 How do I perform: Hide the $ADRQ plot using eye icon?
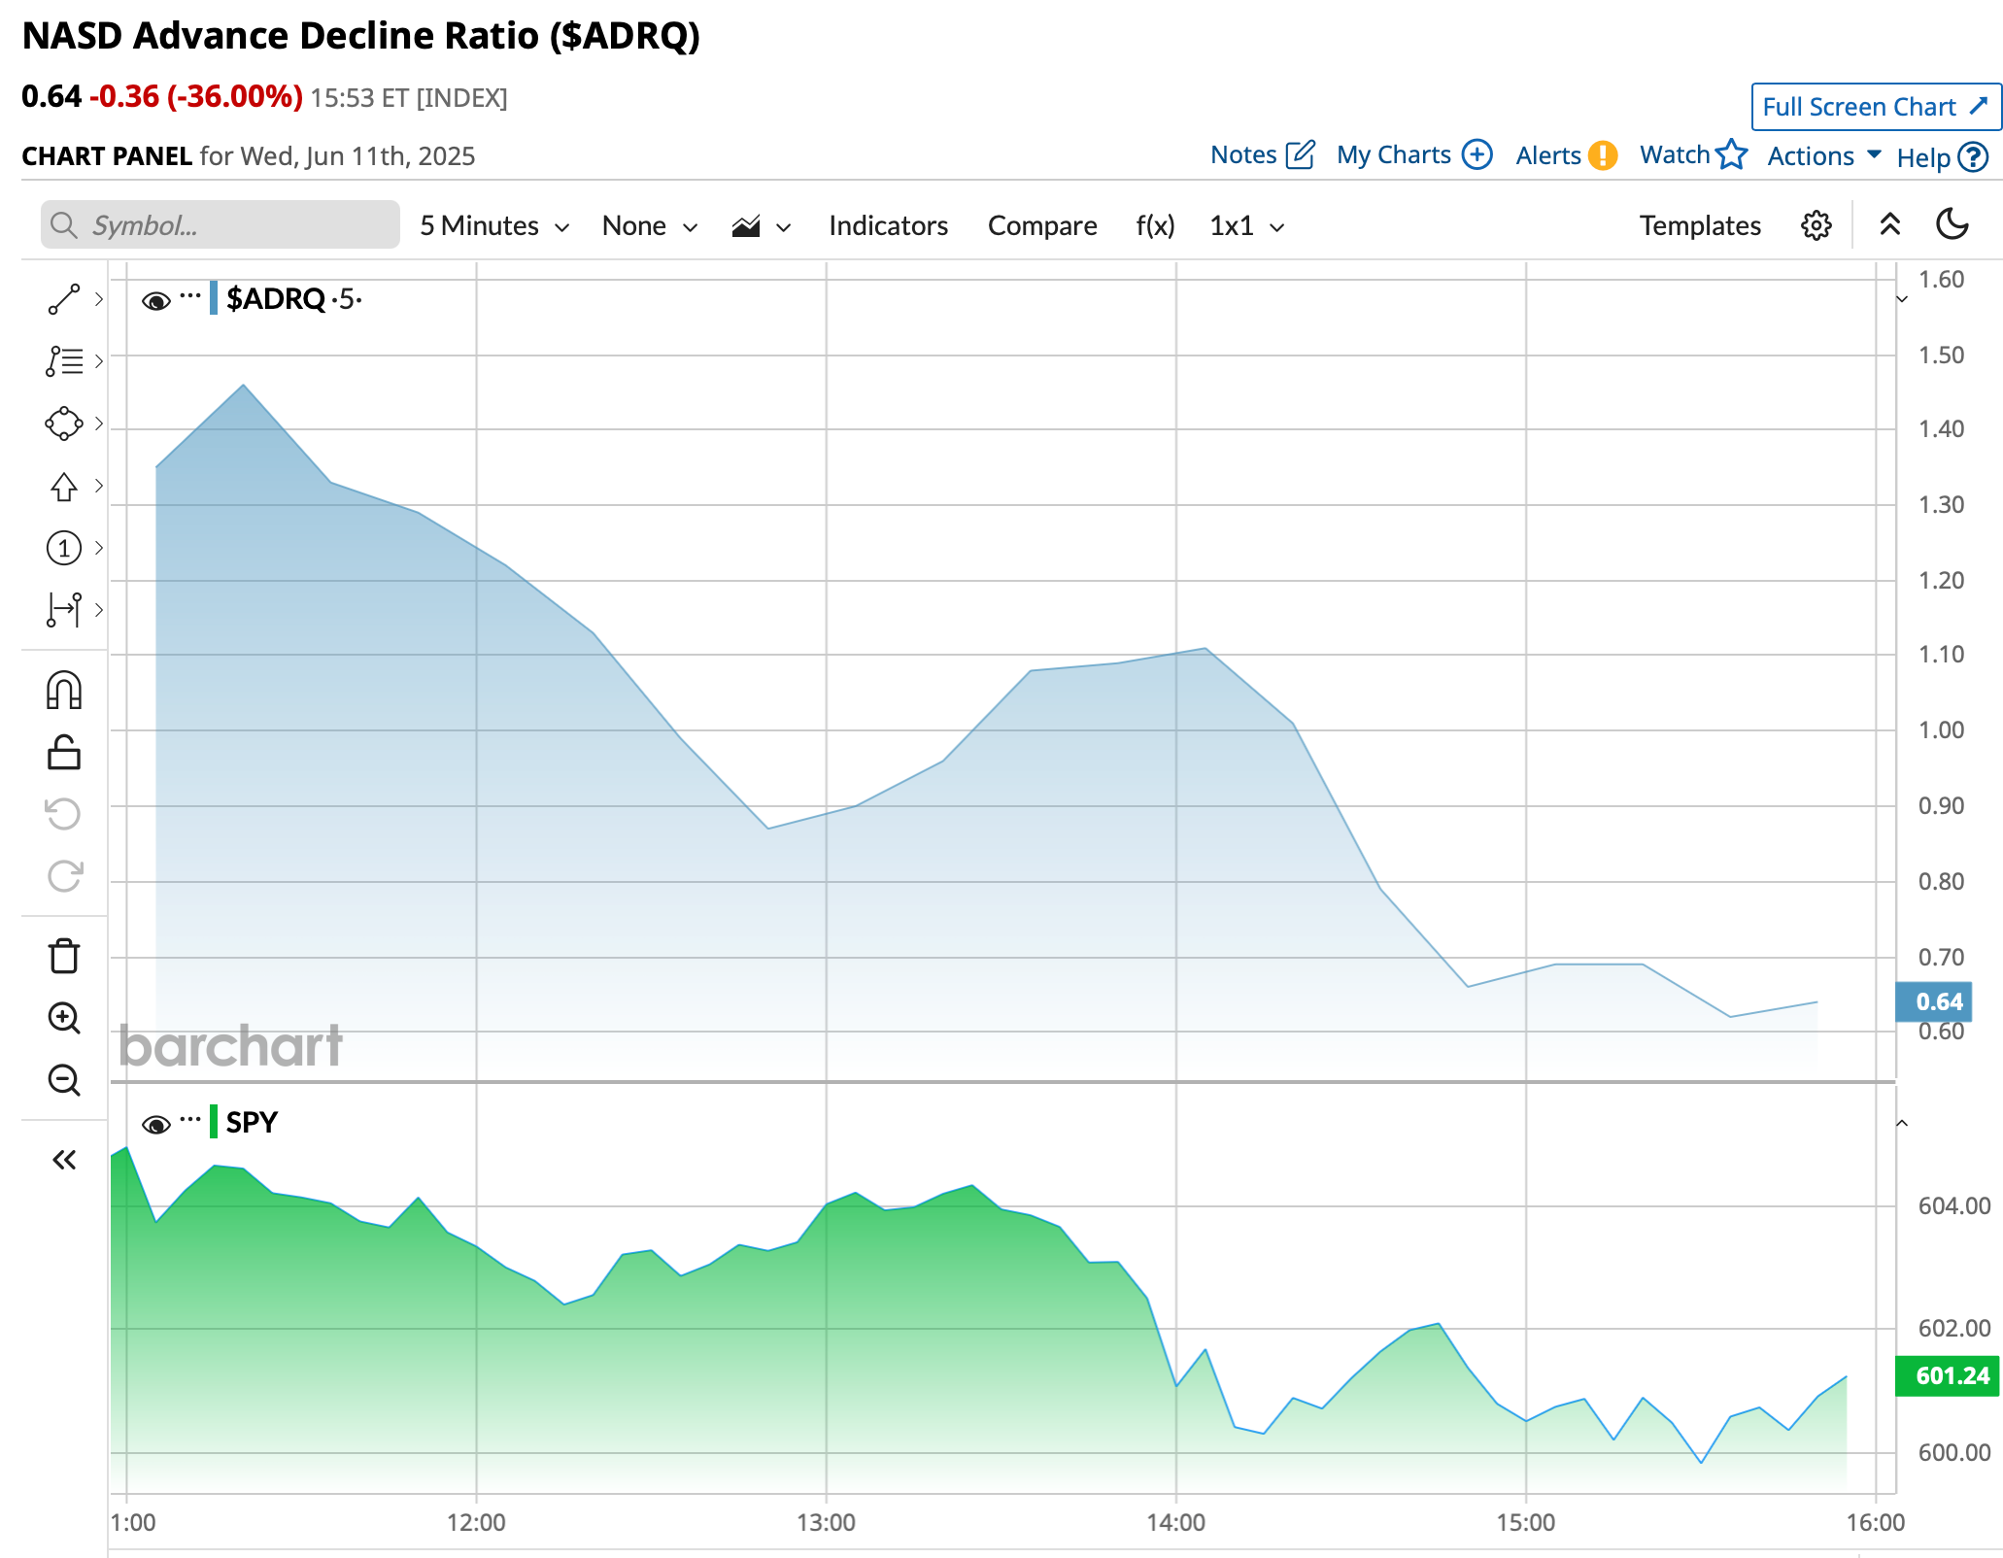point(155,300)
